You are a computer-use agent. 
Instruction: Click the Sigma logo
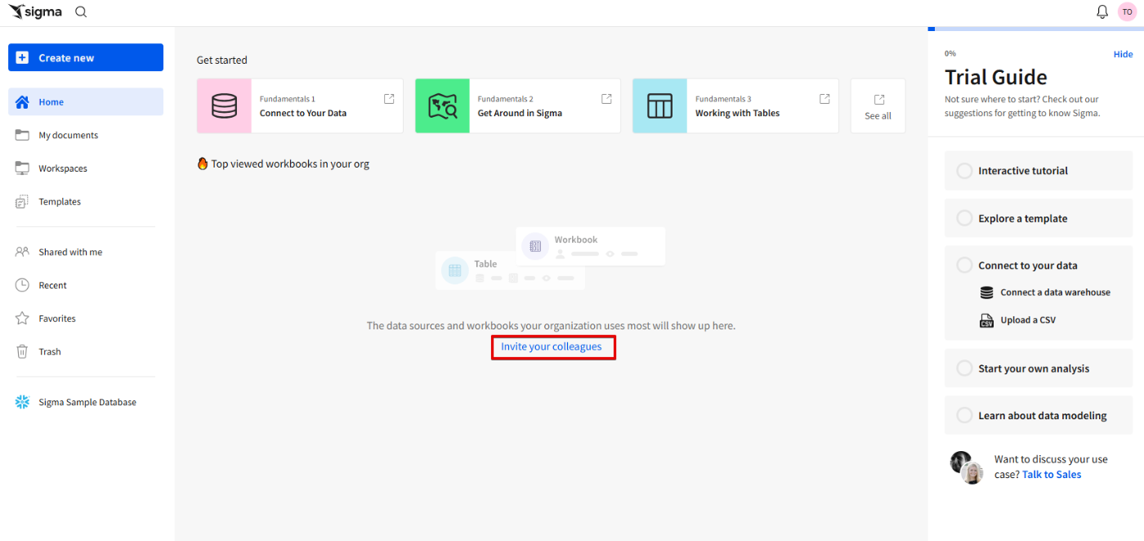pyautogui.click(x=35, y=12)
